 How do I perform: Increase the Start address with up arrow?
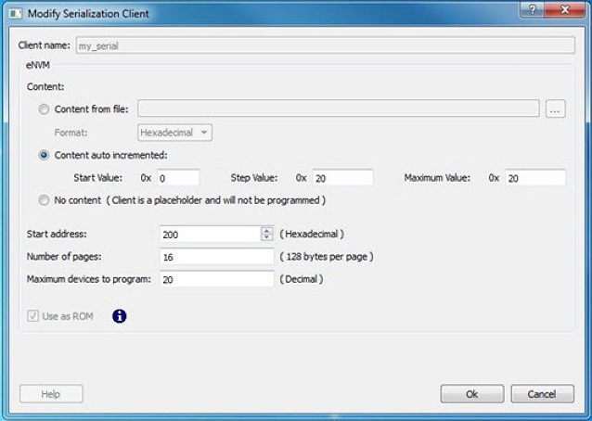pyautogui.click(x=267, y=230)
